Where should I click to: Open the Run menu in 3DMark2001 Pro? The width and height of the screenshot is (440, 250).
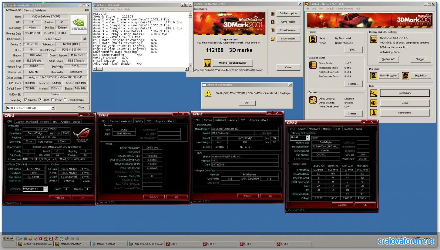pos(321,9)
